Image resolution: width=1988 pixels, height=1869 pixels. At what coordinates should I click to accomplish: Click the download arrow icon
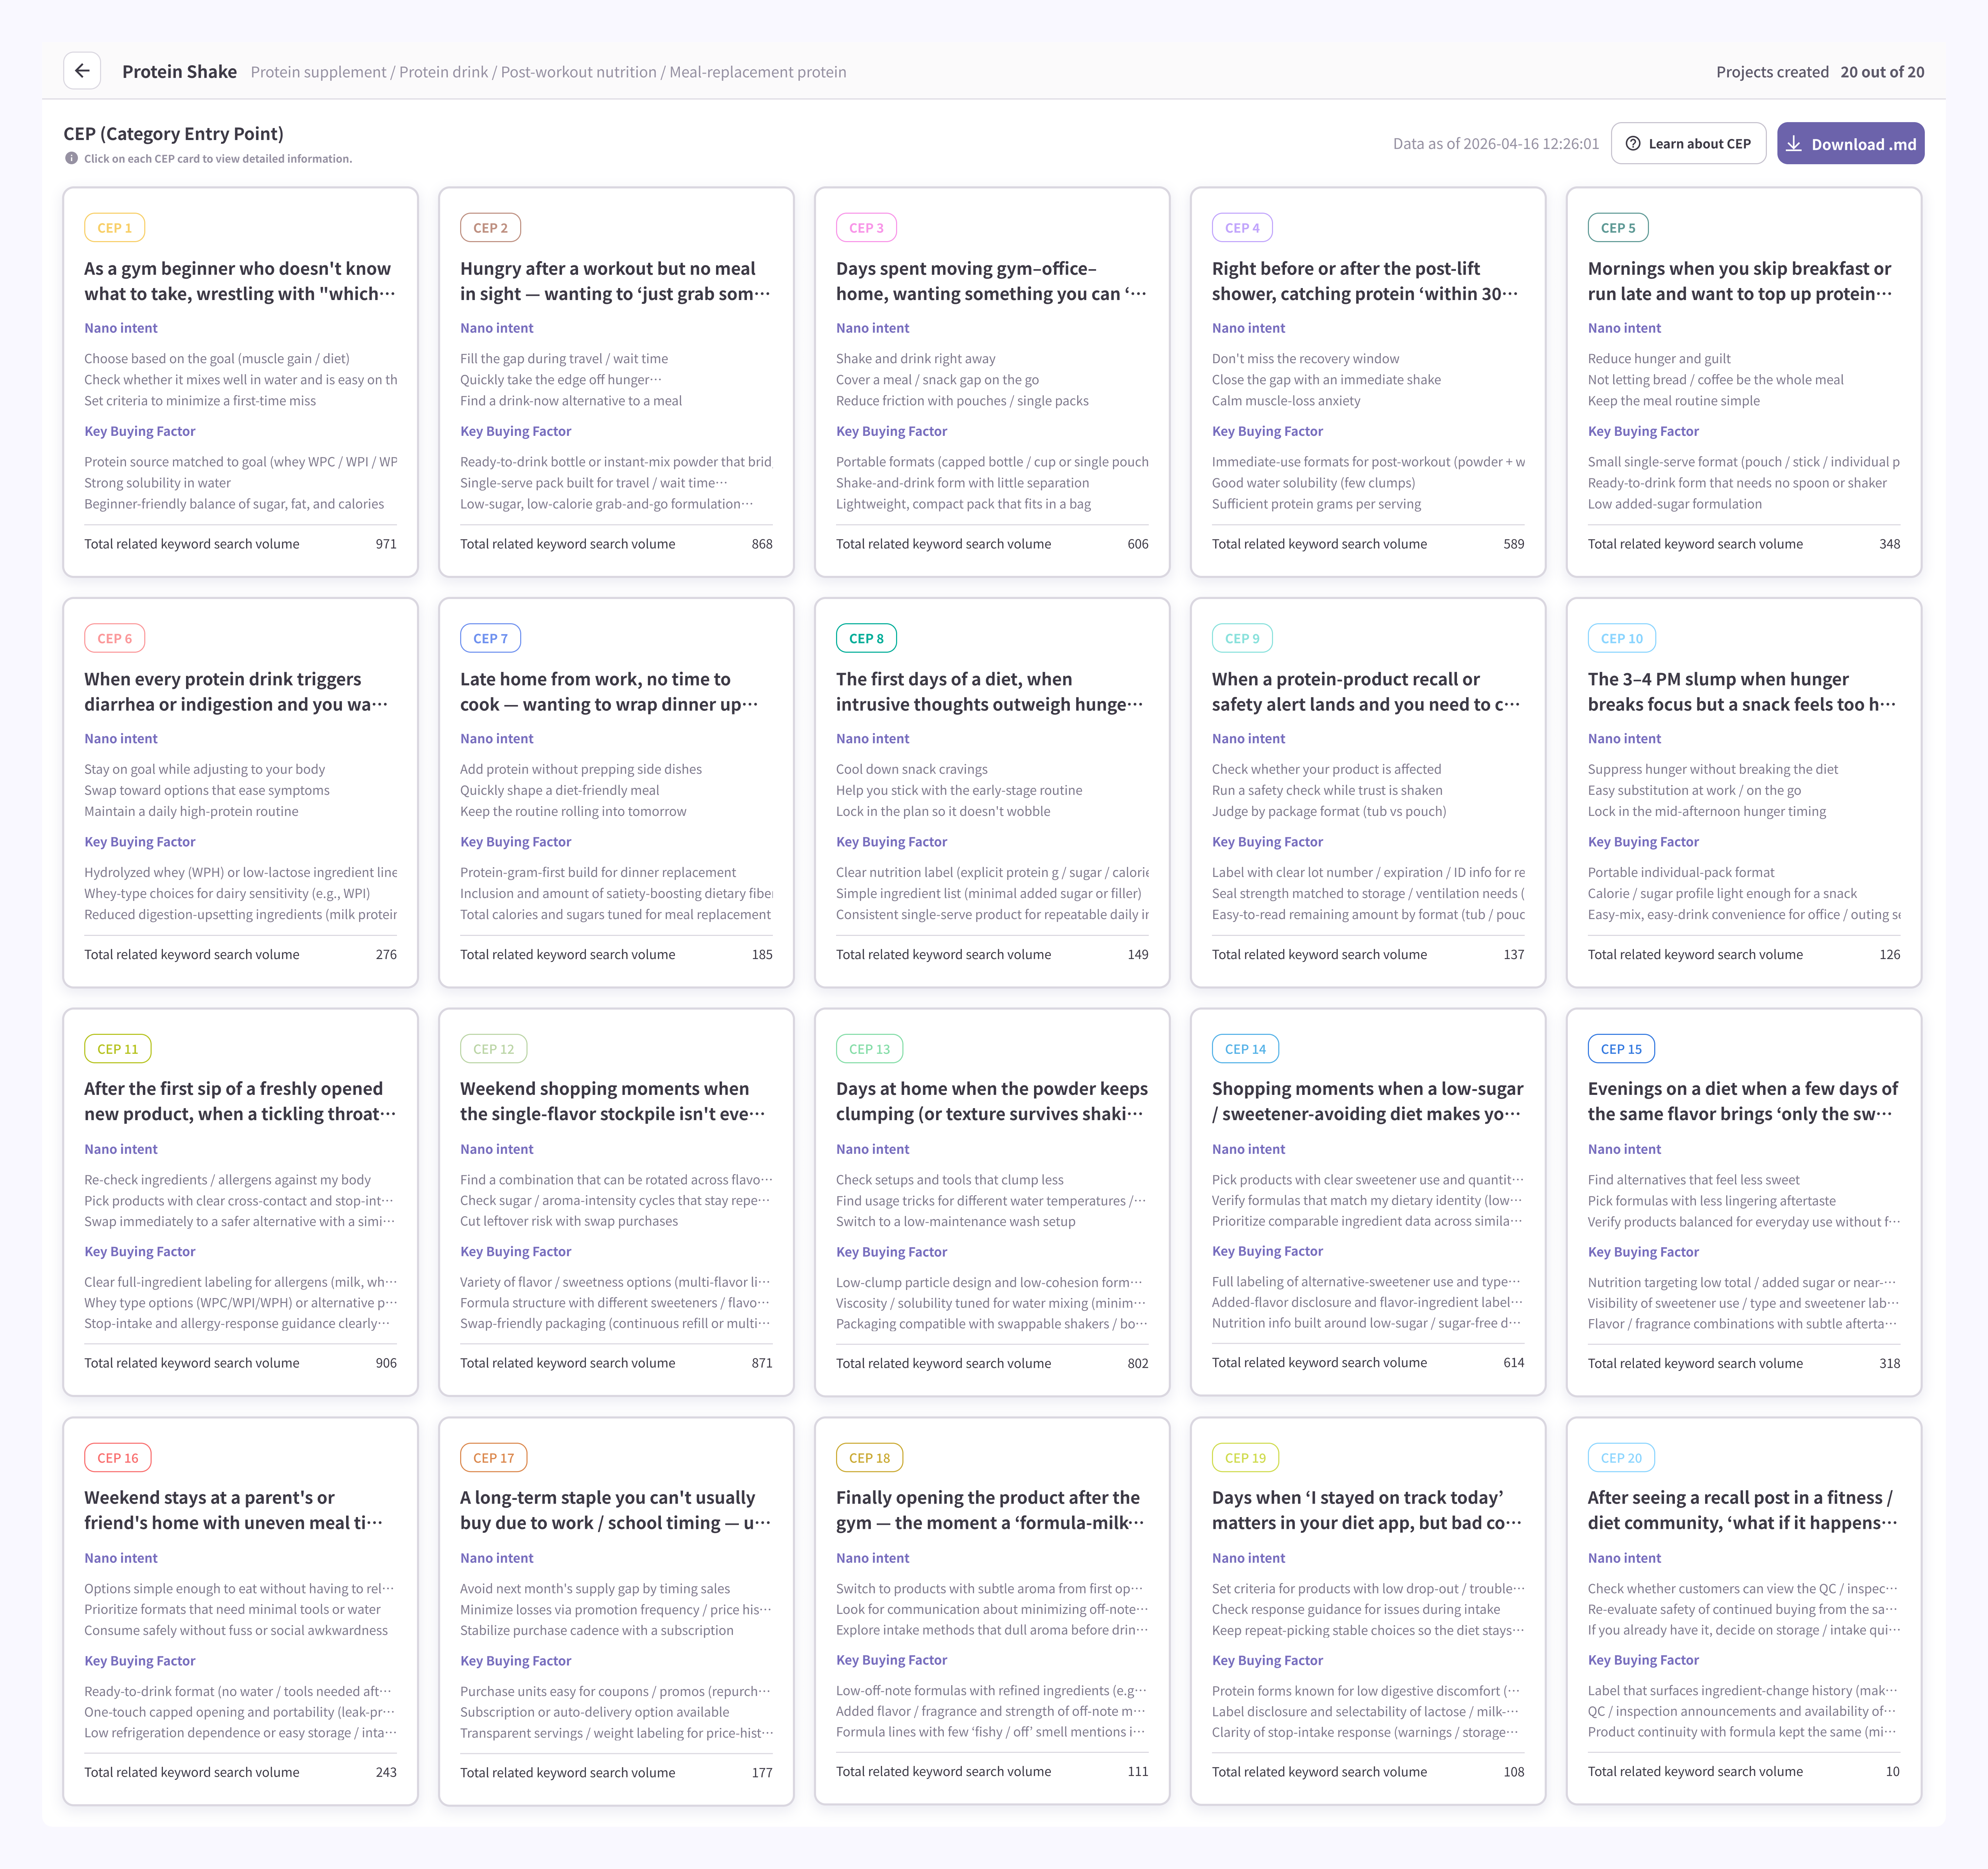coord(1794,144)
